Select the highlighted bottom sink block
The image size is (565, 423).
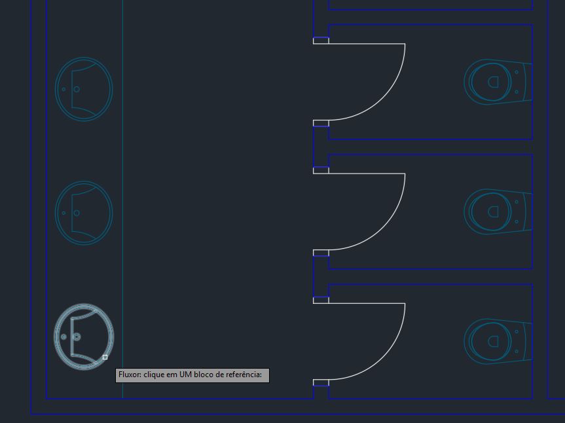pyautogui.click(x=84, y=337)
